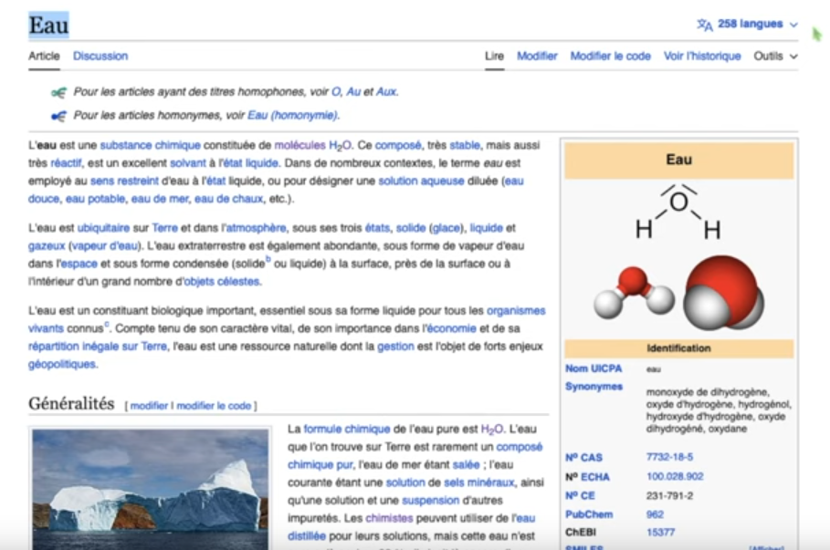
Task: Open the 'Voir l'historique' tab
Action: click(702, 56)
